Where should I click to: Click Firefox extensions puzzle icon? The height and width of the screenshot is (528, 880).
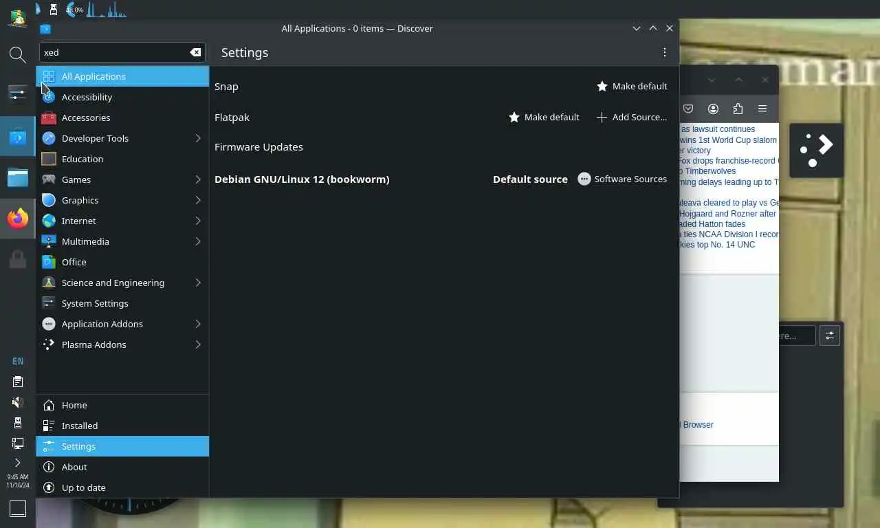pos(738,109)
